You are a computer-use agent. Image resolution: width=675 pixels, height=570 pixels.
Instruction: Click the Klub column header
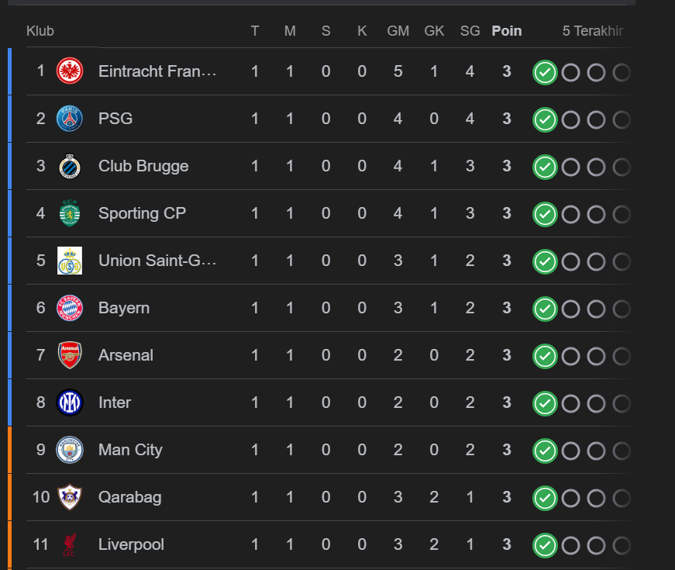point(40,31)
